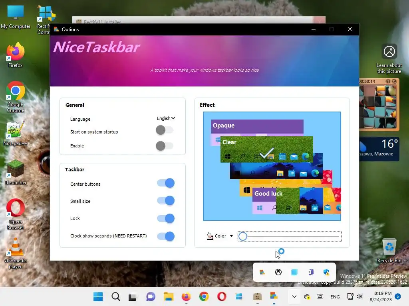Open the English language dropdown

point(166,118)
